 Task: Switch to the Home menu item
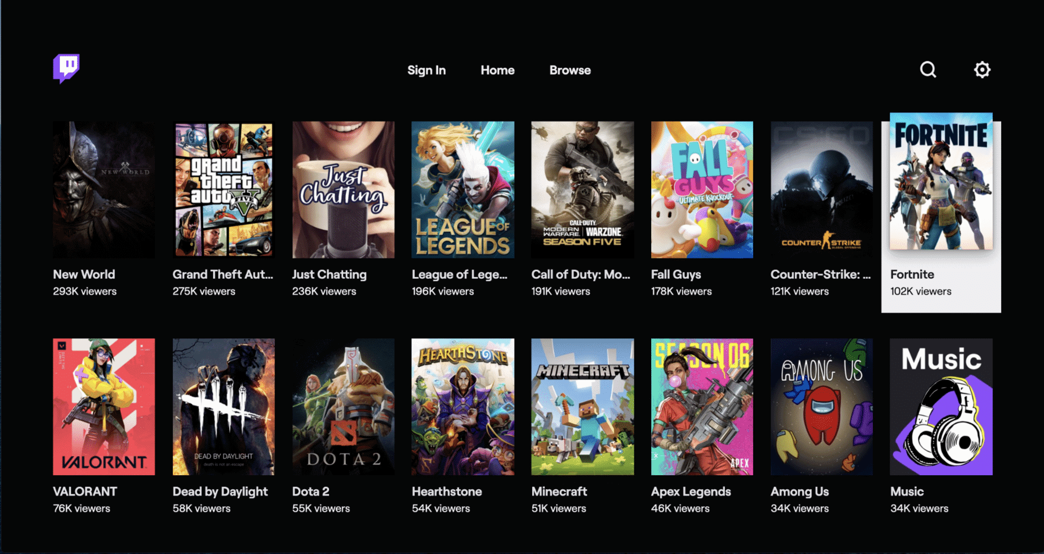click(497, 70)
